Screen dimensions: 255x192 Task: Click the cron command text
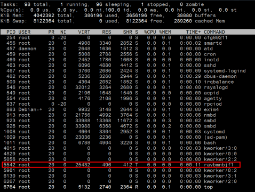tap(210, 54)
